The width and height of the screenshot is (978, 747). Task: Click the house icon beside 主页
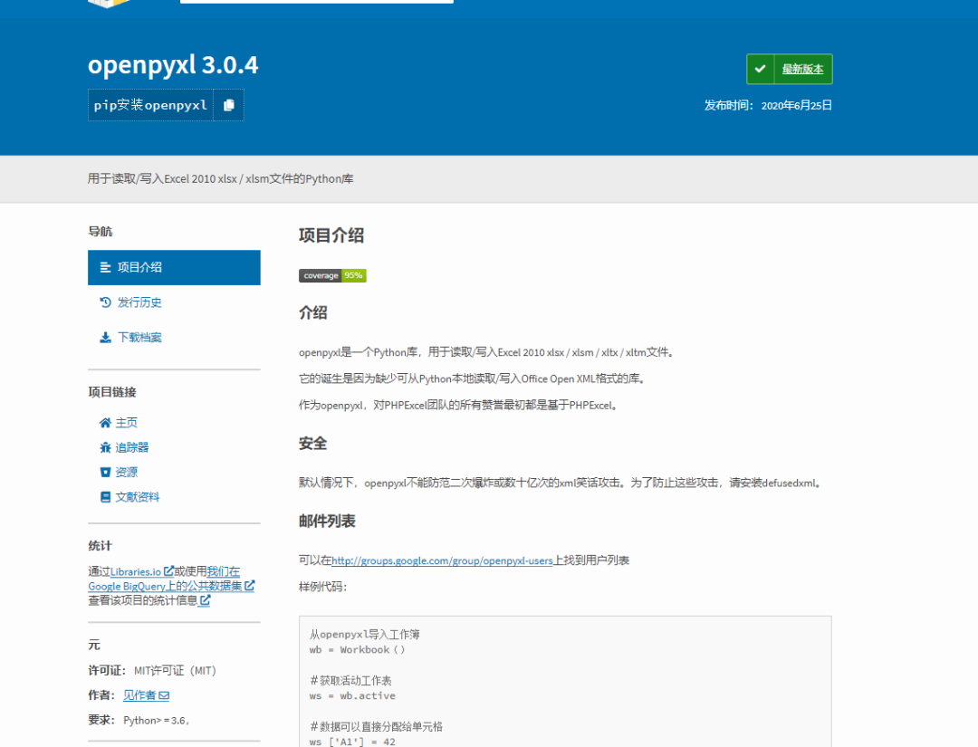pyautogui.click(x=105, y=423)
